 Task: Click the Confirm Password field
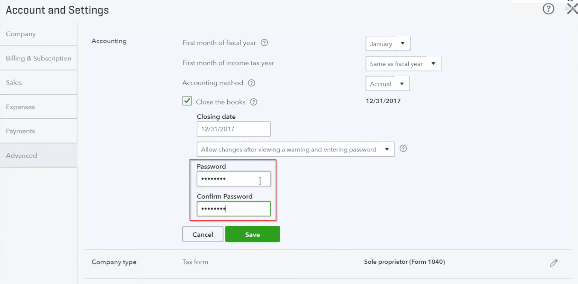pyautogui.click(x=233, y=209)
